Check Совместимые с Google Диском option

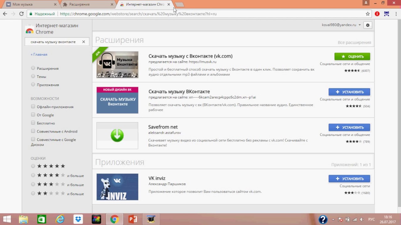pos(33,139)
